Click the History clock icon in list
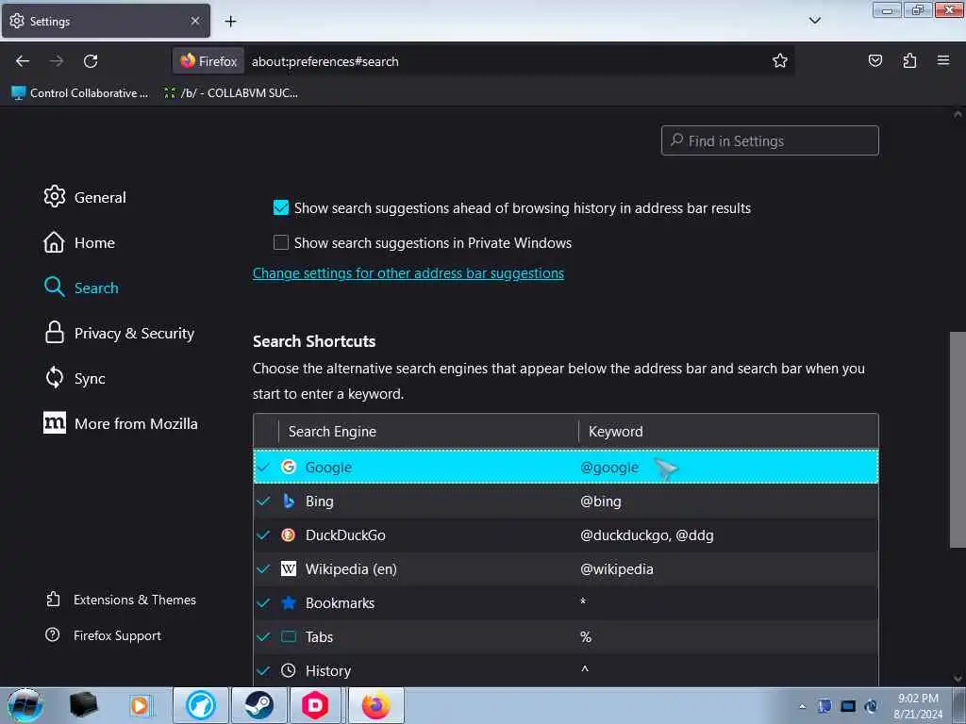Image resolution: width=966 pixels, height=724 pixels. tap(289, 670)
